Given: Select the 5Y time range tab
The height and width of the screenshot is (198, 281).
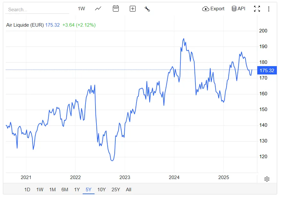Looking at the screenshot, I should (88, 190).
